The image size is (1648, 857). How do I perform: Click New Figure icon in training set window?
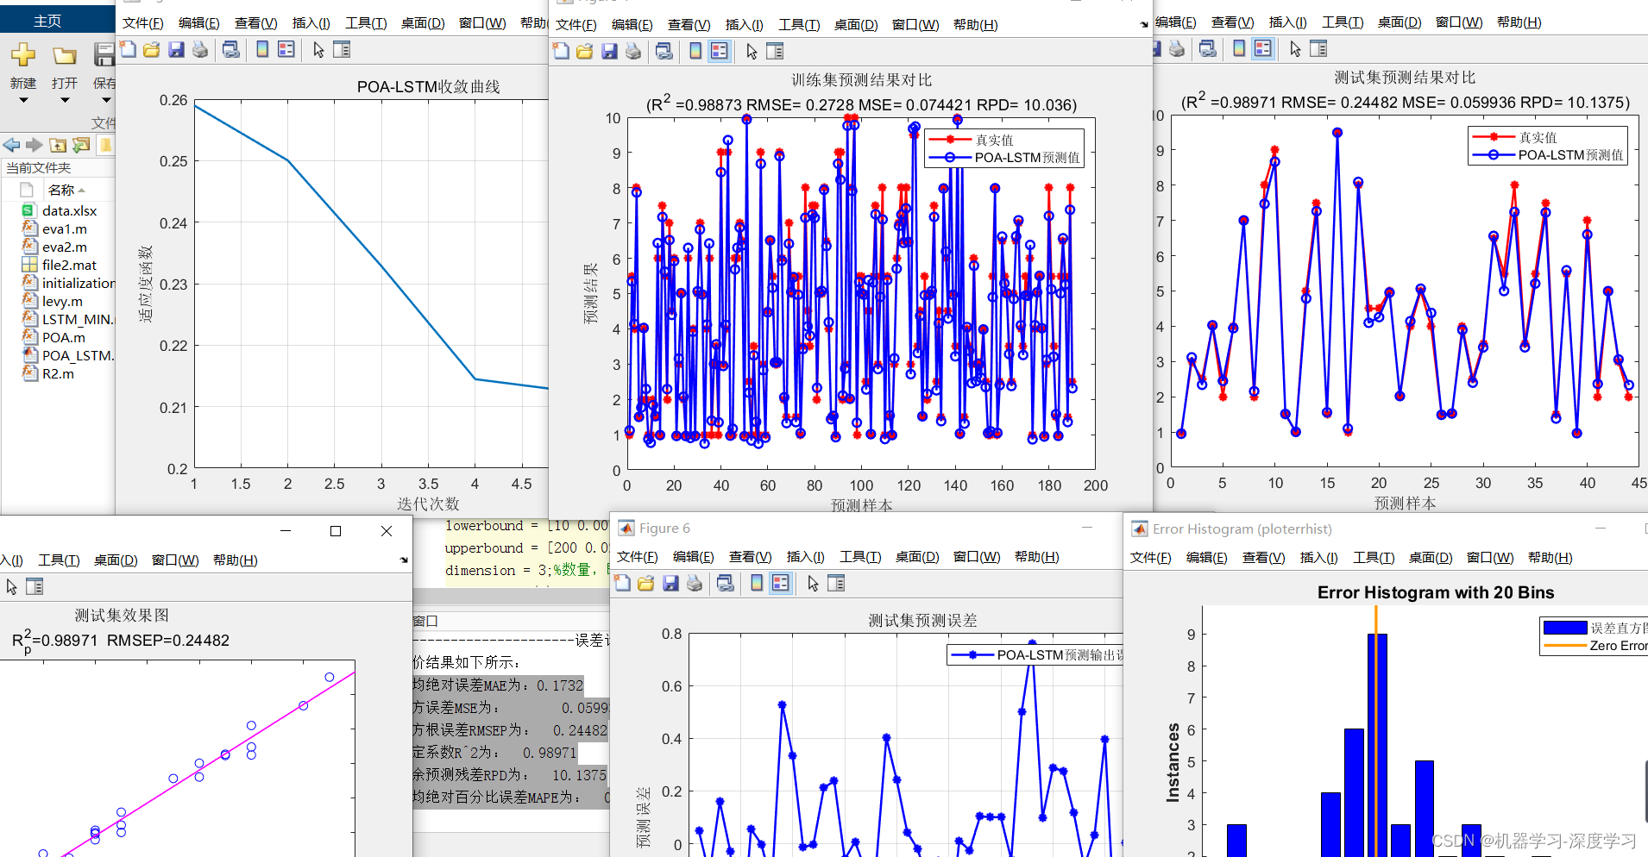click(561, 51)
